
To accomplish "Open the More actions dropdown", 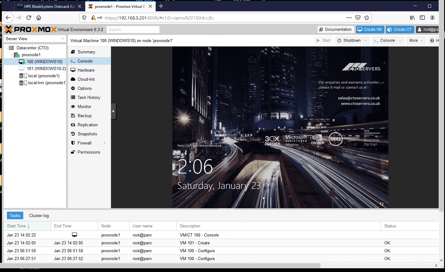I will [416, 40].
